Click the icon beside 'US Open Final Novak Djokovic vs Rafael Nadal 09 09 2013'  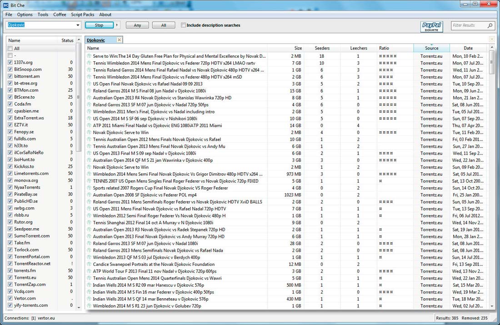pos(89,84)
